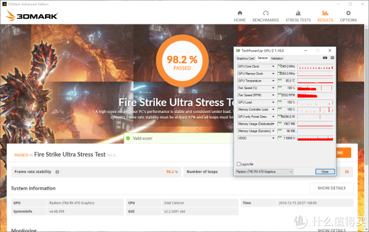
Task: Click the GPU-Z screenshot camera icon
Action: 325,58
